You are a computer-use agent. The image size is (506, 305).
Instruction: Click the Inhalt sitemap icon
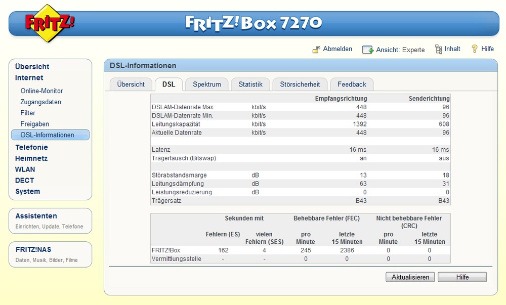coord(439,49)
